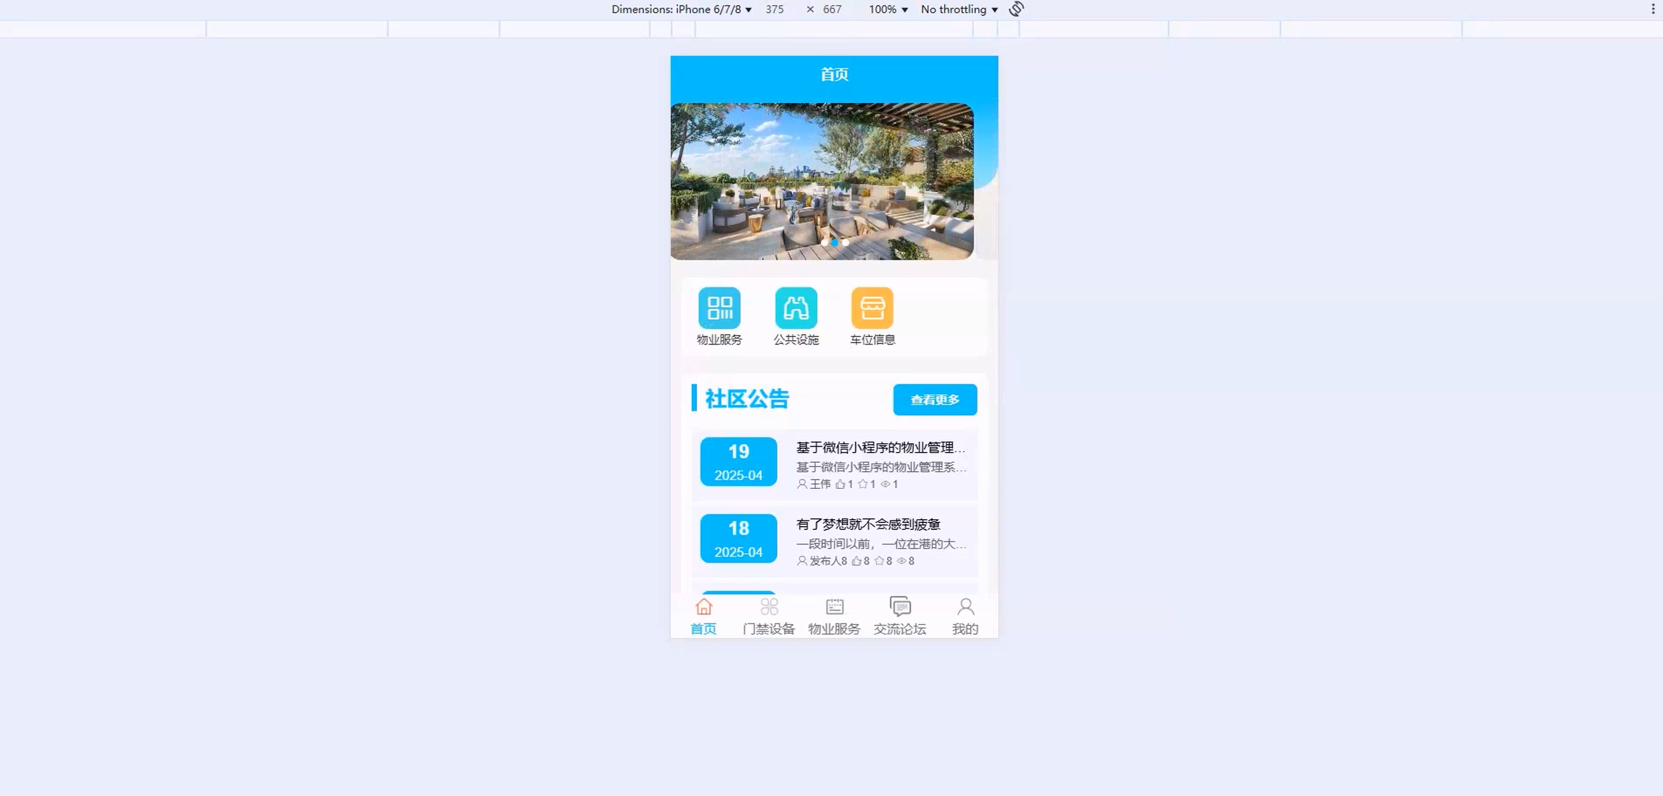Select the first carousel indicator dot
The width and height of the screenshot is (1663, 796).
click(825, 243)
